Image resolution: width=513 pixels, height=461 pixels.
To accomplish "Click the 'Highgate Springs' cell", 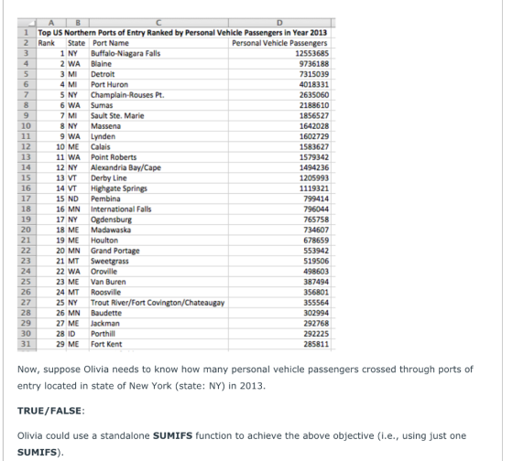I will click(158, 188).
